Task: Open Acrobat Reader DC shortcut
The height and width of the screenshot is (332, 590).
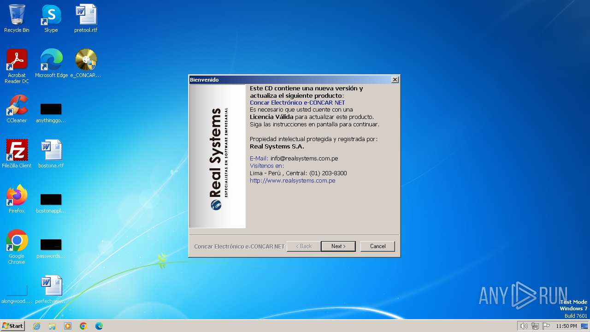Action: [x=17, y=66]
